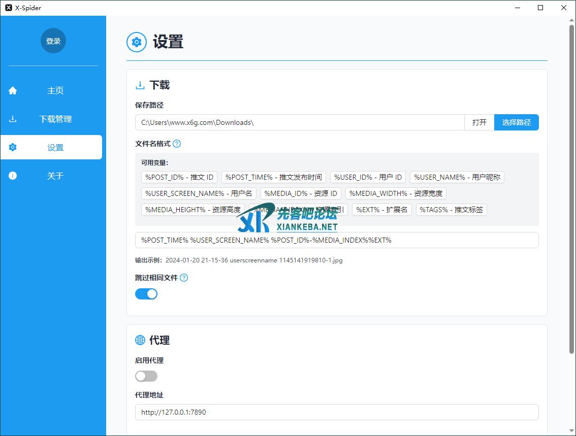Open the Home page menu item
Image resolution: width=576 pixels, height=436 pixels.
(x=55, y=90)
